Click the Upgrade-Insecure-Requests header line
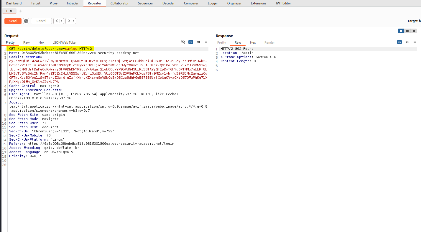The image size is (421, 232). [x=38, y=90]
